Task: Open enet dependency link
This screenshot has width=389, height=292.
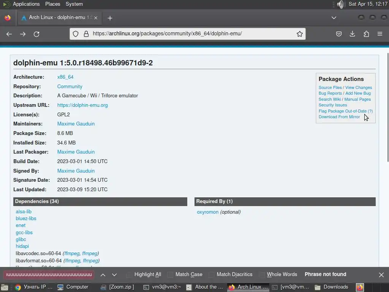Action: tap(21, 225)
